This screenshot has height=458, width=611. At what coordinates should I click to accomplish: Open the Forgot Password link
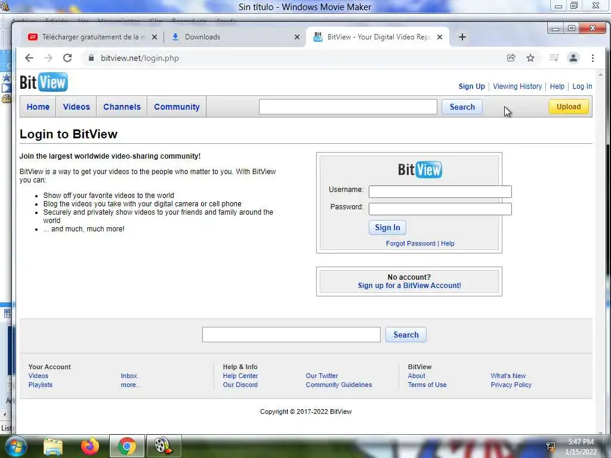click(x=411, y=243)
